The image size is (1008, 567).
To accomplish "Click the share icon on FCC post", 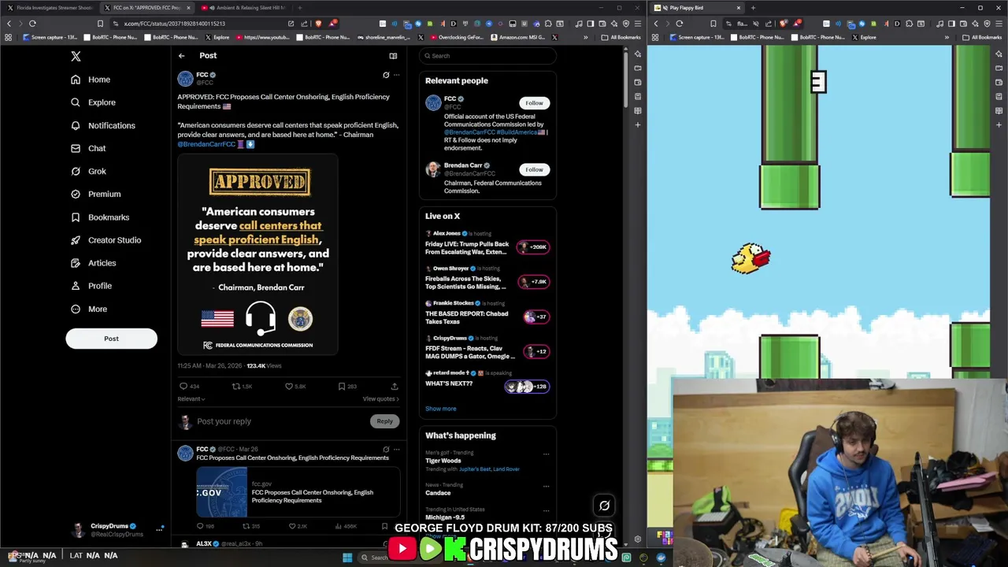I will point(395,387).
